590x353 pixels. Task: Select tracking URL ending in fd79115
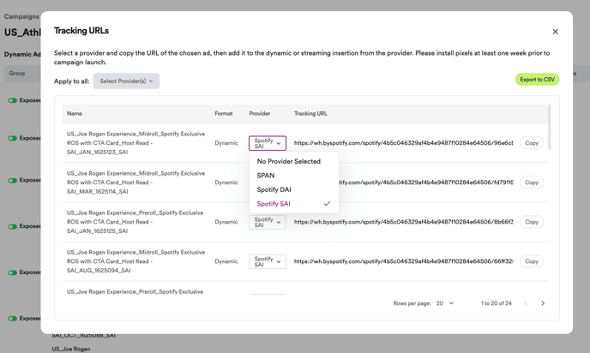(x=425, y=182)
